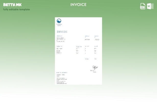Click the 'Cheque, Cash, Card' payment text
This screenshot has width=157, height=102.
click(x=61, y=75)
